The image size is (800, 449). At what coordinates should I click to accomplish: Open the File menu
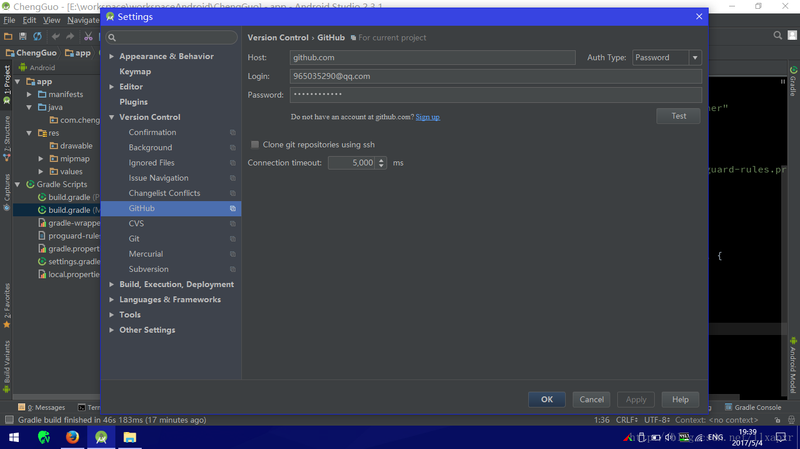click(9, 20)
